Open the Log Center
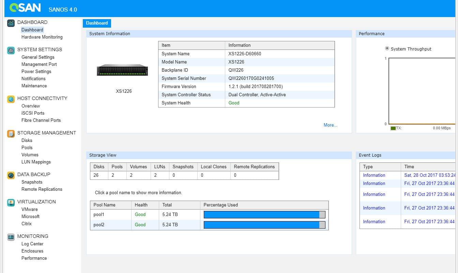The height and width of the screenshot is (273, 458). (32, 244)
